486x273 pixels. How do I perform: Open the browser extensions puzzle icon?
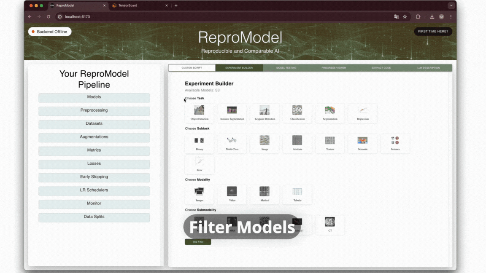[418, 17]
